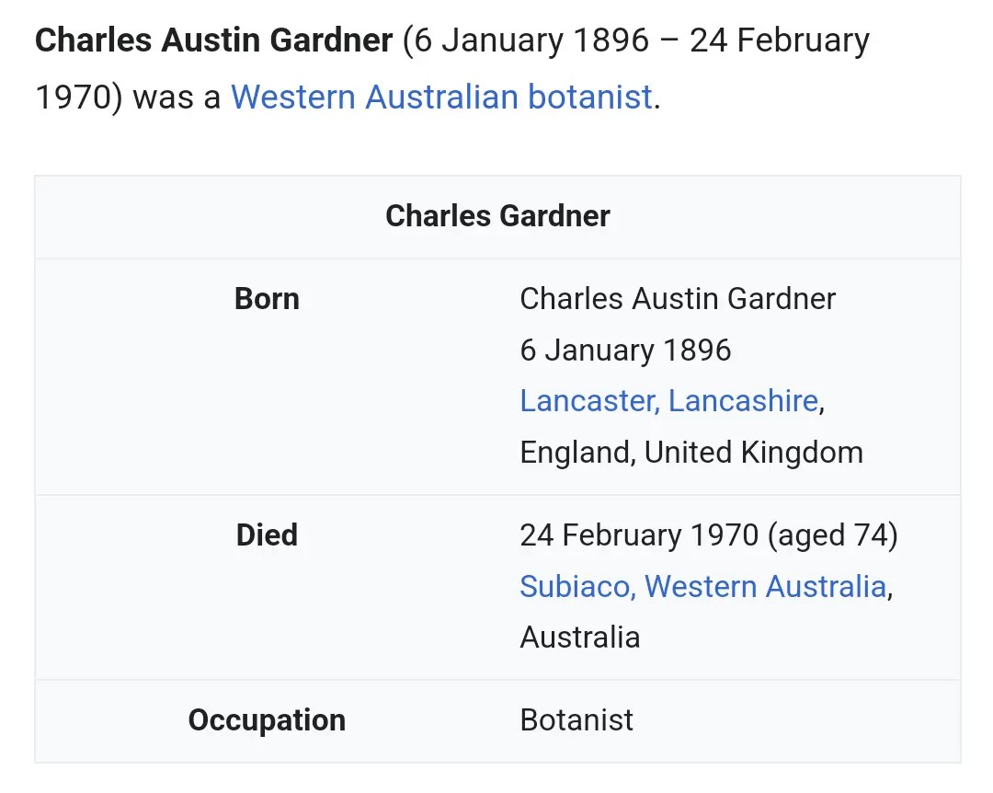Click the 24 February 1970 death date in infobox
Image resolution: width=993 pixels, height=793 pixels.
639,535
